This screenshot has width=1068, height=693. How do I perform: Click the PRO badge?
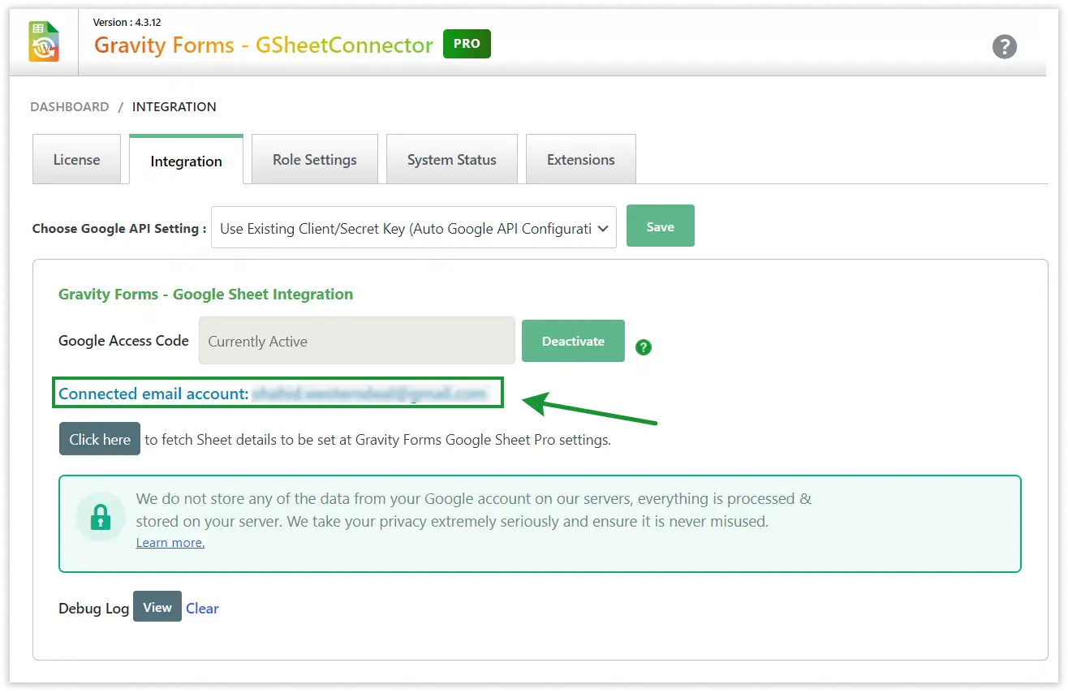pos(467,44)
